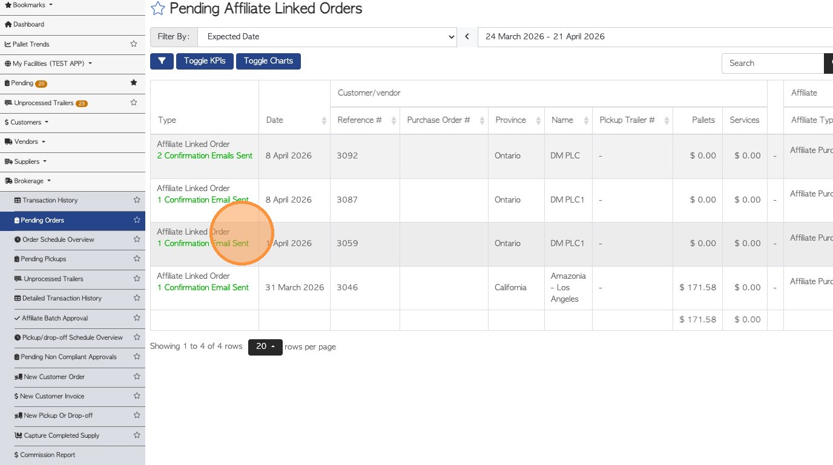Click the previous date range arrow
The image size is (833, 465).
[467, 37]
